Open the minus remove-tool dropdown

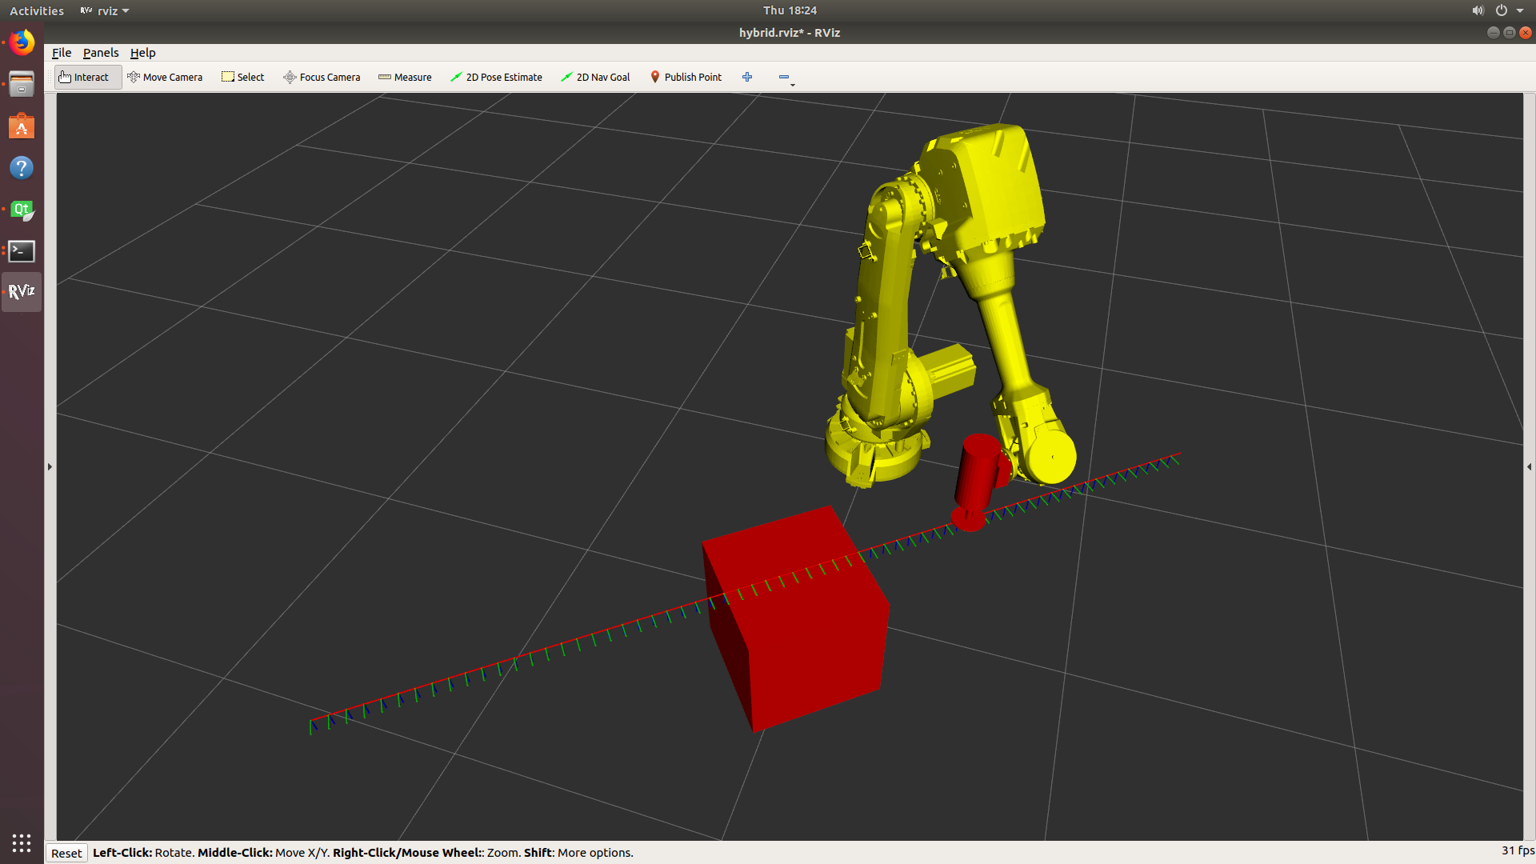click(x=786, y=78)
